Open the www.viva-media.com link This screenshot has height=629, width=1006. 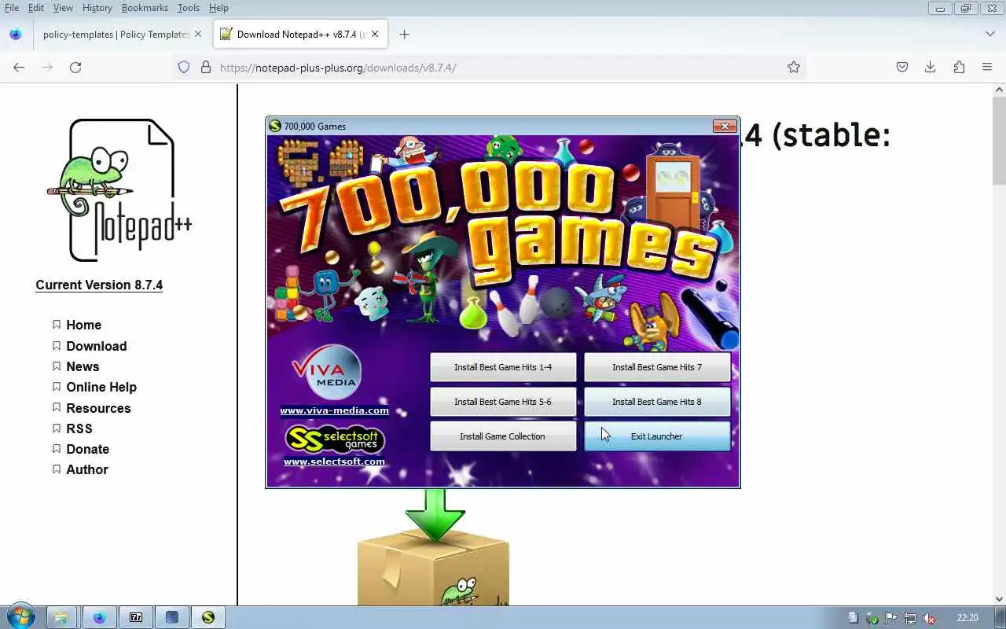click(x=334, y=410)
